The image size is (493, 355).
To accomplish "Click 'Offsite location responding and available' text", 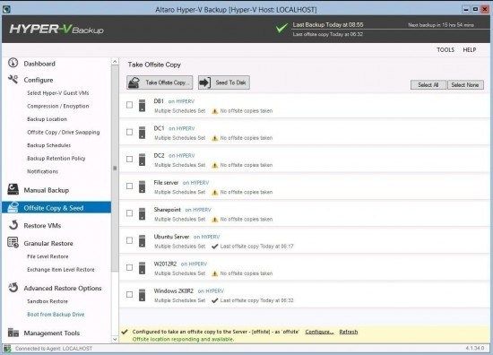I will tap(183, 339).
